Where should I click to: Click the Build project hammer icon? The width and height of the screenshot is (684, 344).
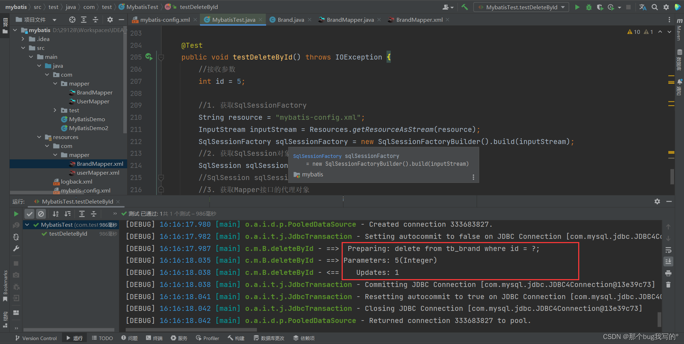point(465,7)
